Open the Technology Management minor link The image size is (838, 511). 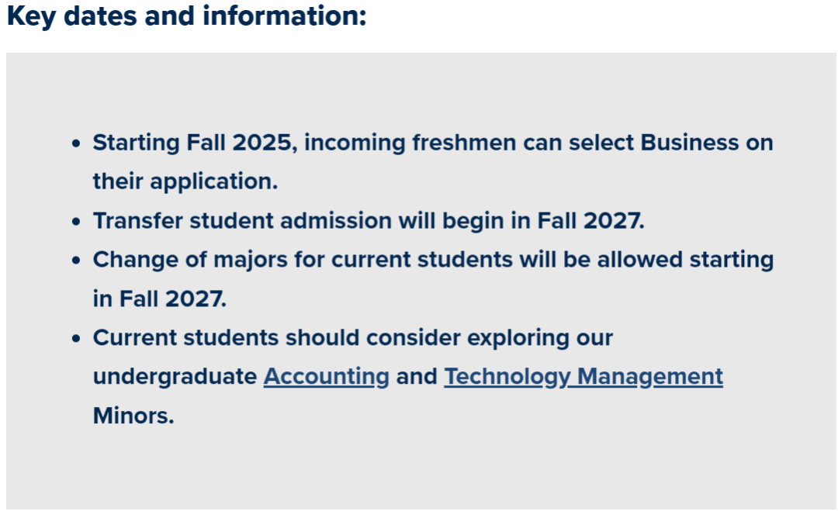tap(583, 377)
